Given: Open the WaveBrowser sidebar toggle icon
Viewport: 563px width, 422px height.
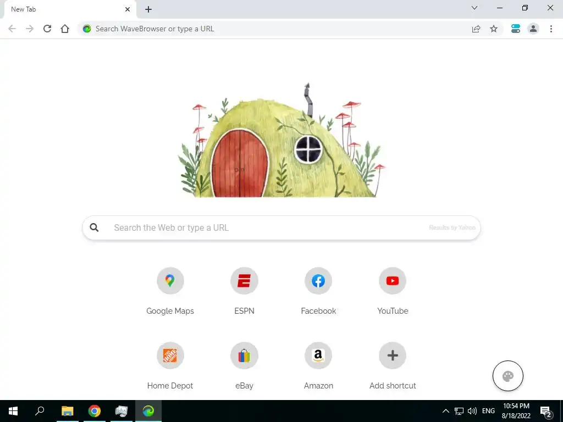Looking at the screenshot, I should 516,29.
